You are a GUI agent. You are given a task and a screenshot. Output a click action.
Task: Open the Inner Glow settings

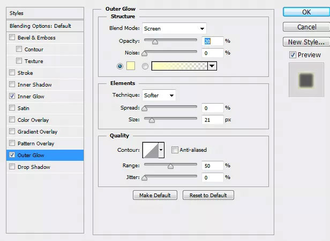45,96
